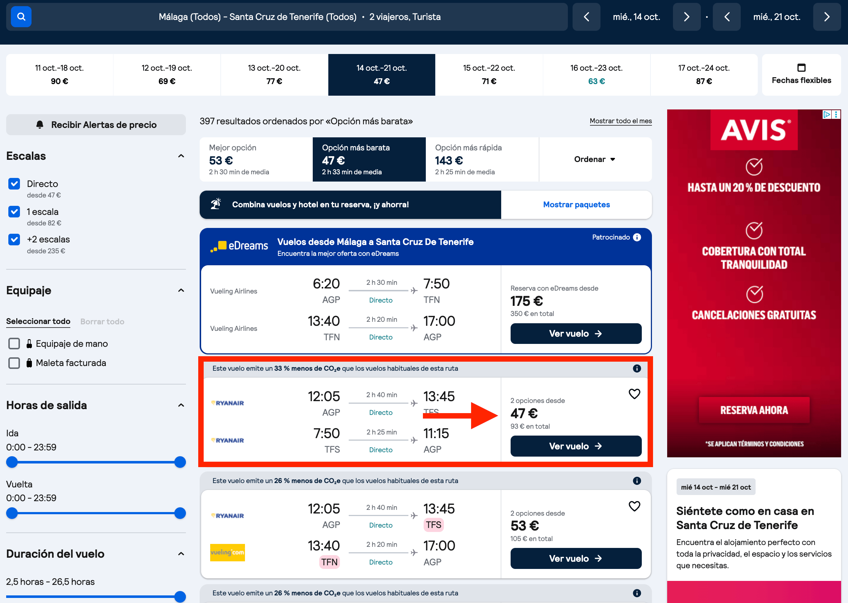The image size is (848, 603).
Task: Uncheck the +2 escalas filter
Action: [x=14, y=240]
